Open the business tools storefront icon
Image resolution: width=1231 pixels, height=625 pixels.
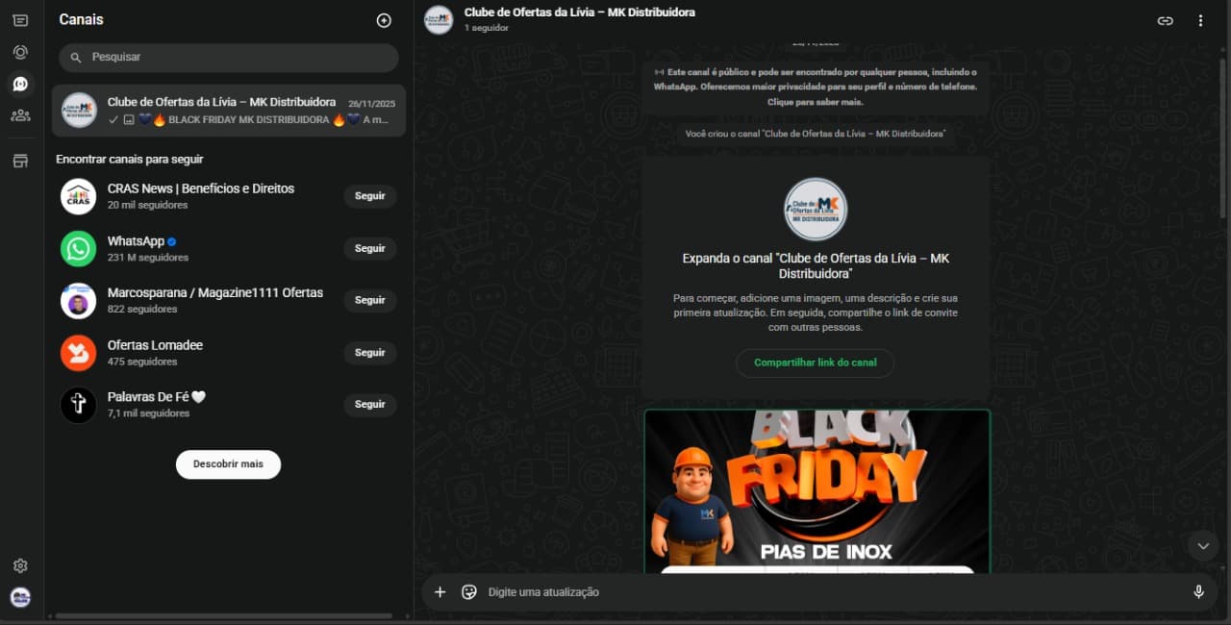point(20,161)
